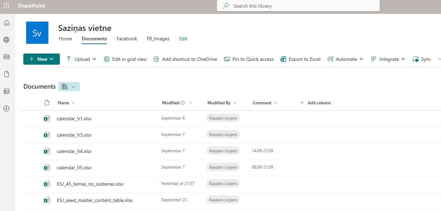Screen dimensions: 441x211
Task: Click the Sv site logo tile
Action: tap(37, 32)
